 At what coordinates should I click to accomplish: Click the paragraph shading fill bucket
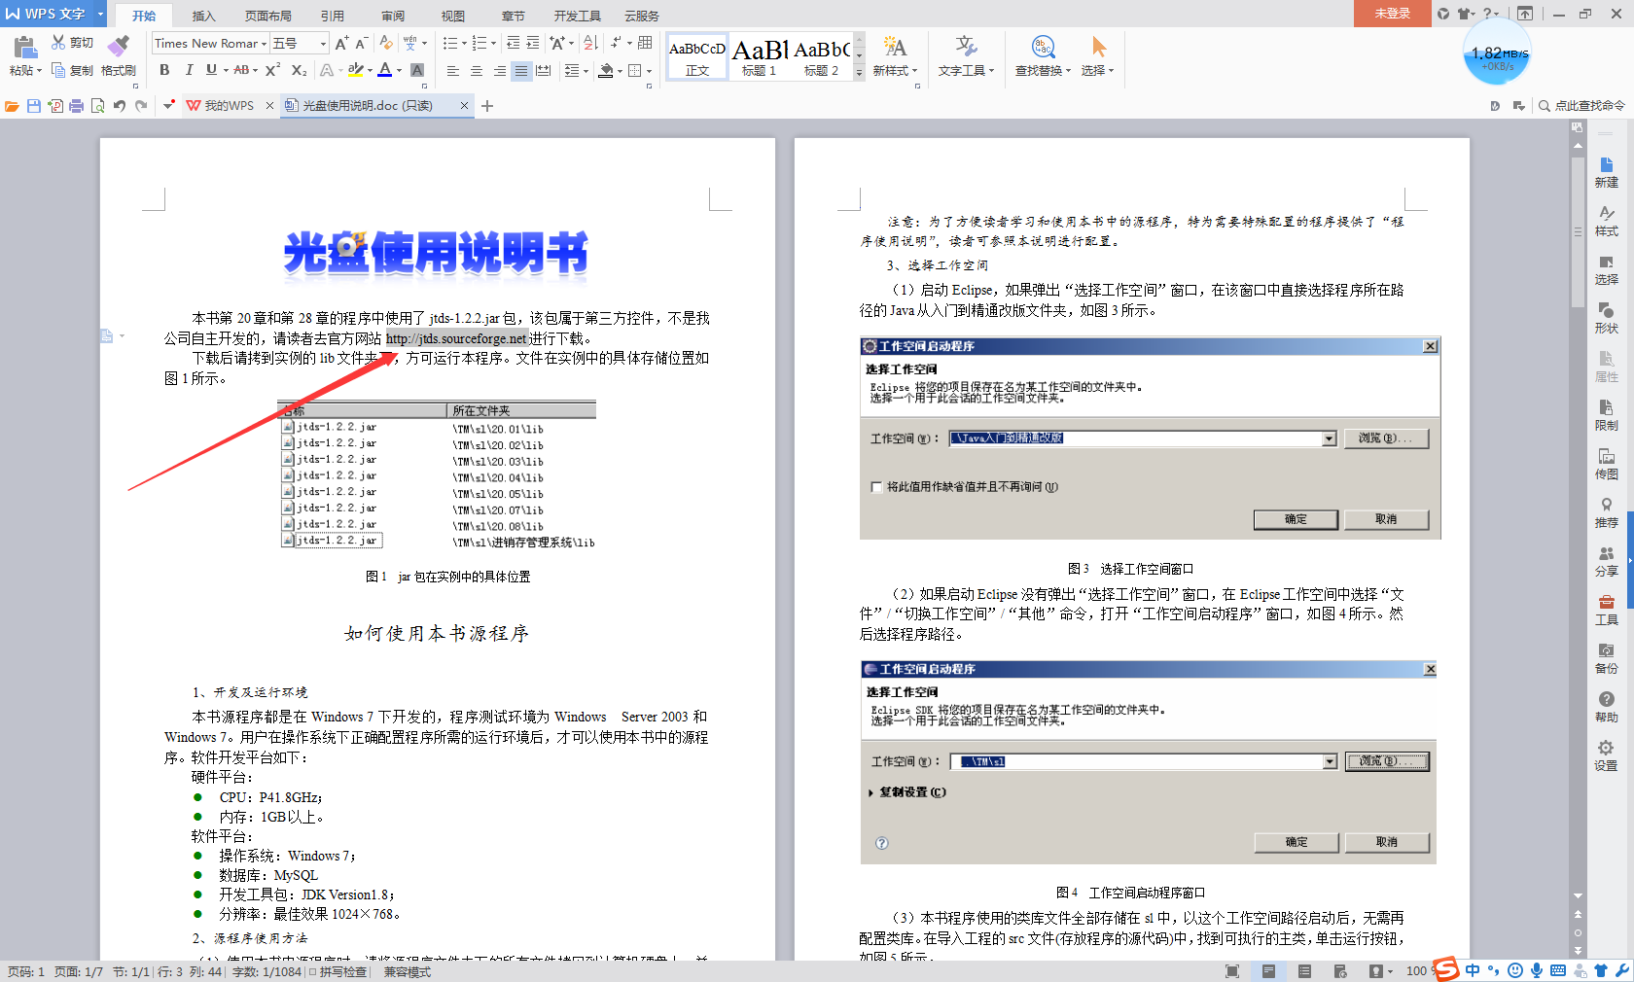tap(606, 70)
